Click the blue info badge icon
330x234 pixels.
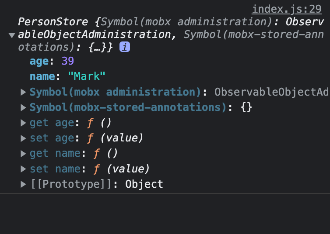click(x=125, y=47)
